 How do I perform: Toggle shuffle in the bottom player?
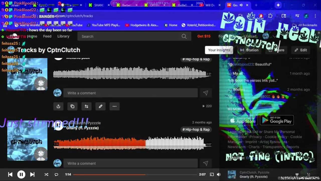point(46,174)
